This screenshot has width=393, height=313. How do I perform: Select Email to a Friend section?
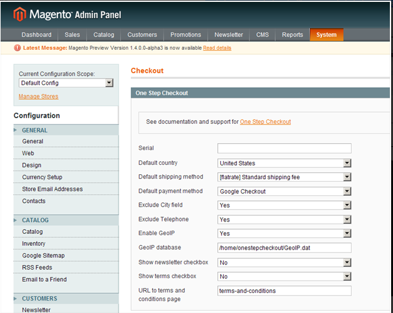(66, 279)
